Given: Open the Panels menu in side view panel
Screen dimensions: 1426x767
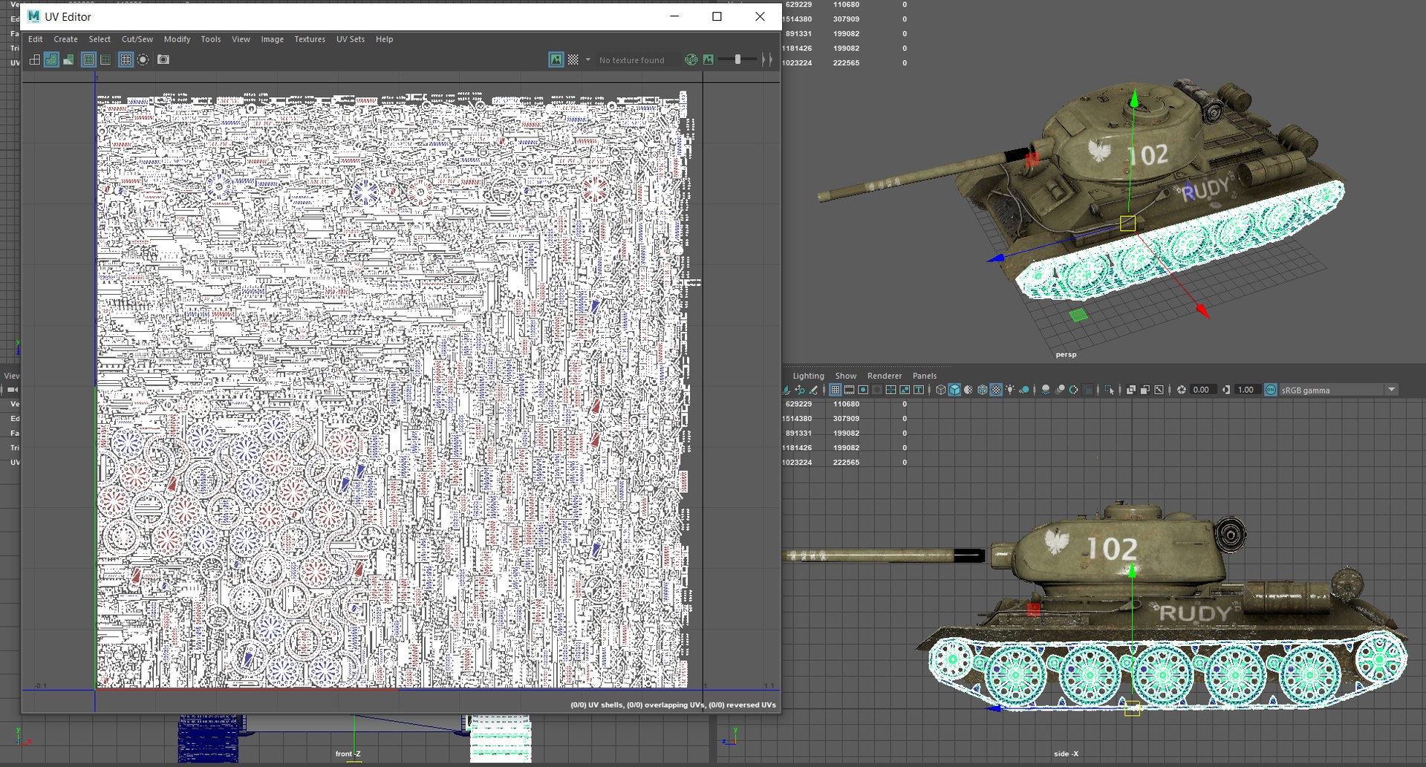Looking at the screenshot, I should pos(925,376).
